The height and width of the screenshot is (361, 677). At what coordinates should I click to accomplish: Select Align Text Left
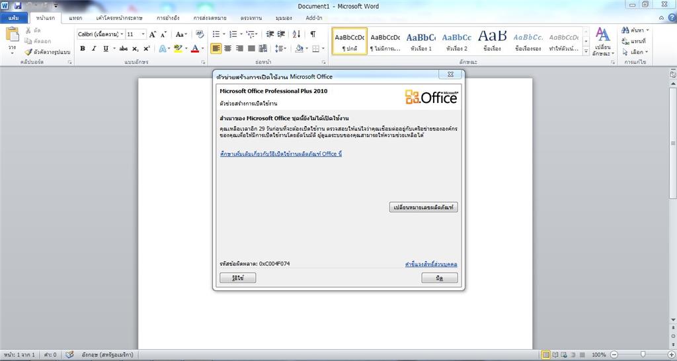coord(216,49)
